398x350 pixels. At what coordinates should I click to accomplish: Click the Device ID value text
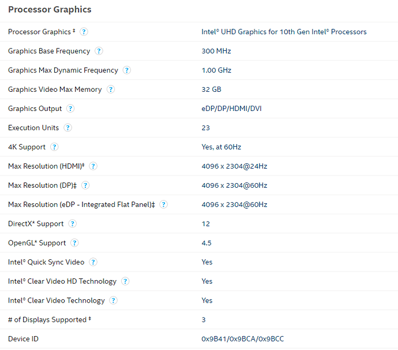coord(241,339)
